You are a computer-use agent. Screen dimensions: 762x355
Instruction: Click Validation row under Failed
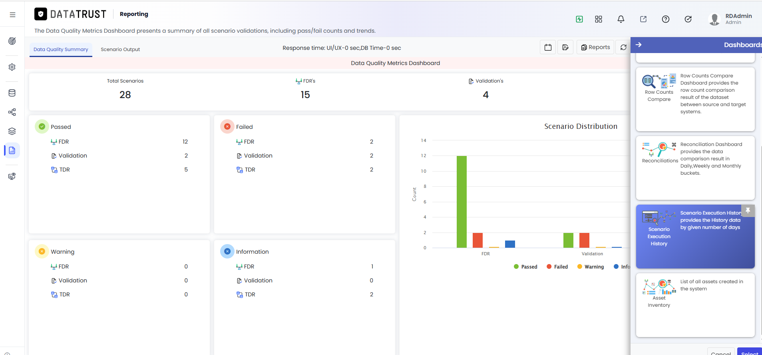(304, 156)
